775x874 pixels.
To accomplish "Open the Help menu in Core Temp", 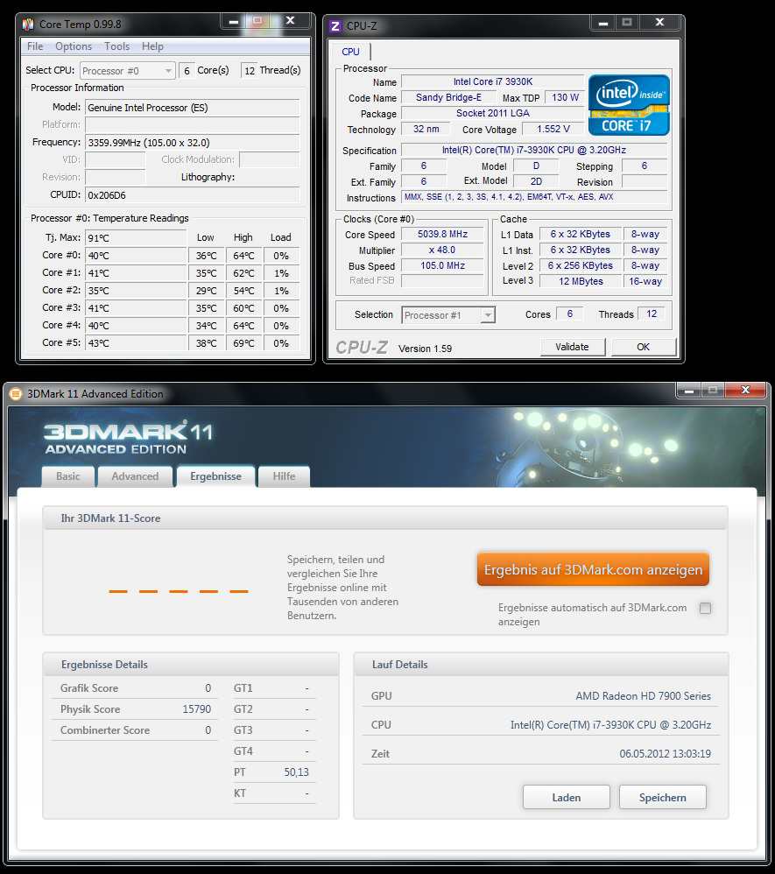I will point(152,46).
